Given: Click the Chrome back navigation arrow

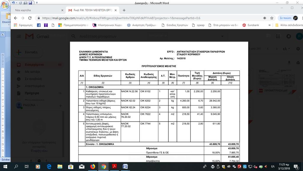Looking at the screenshot, I should point(16,18).
